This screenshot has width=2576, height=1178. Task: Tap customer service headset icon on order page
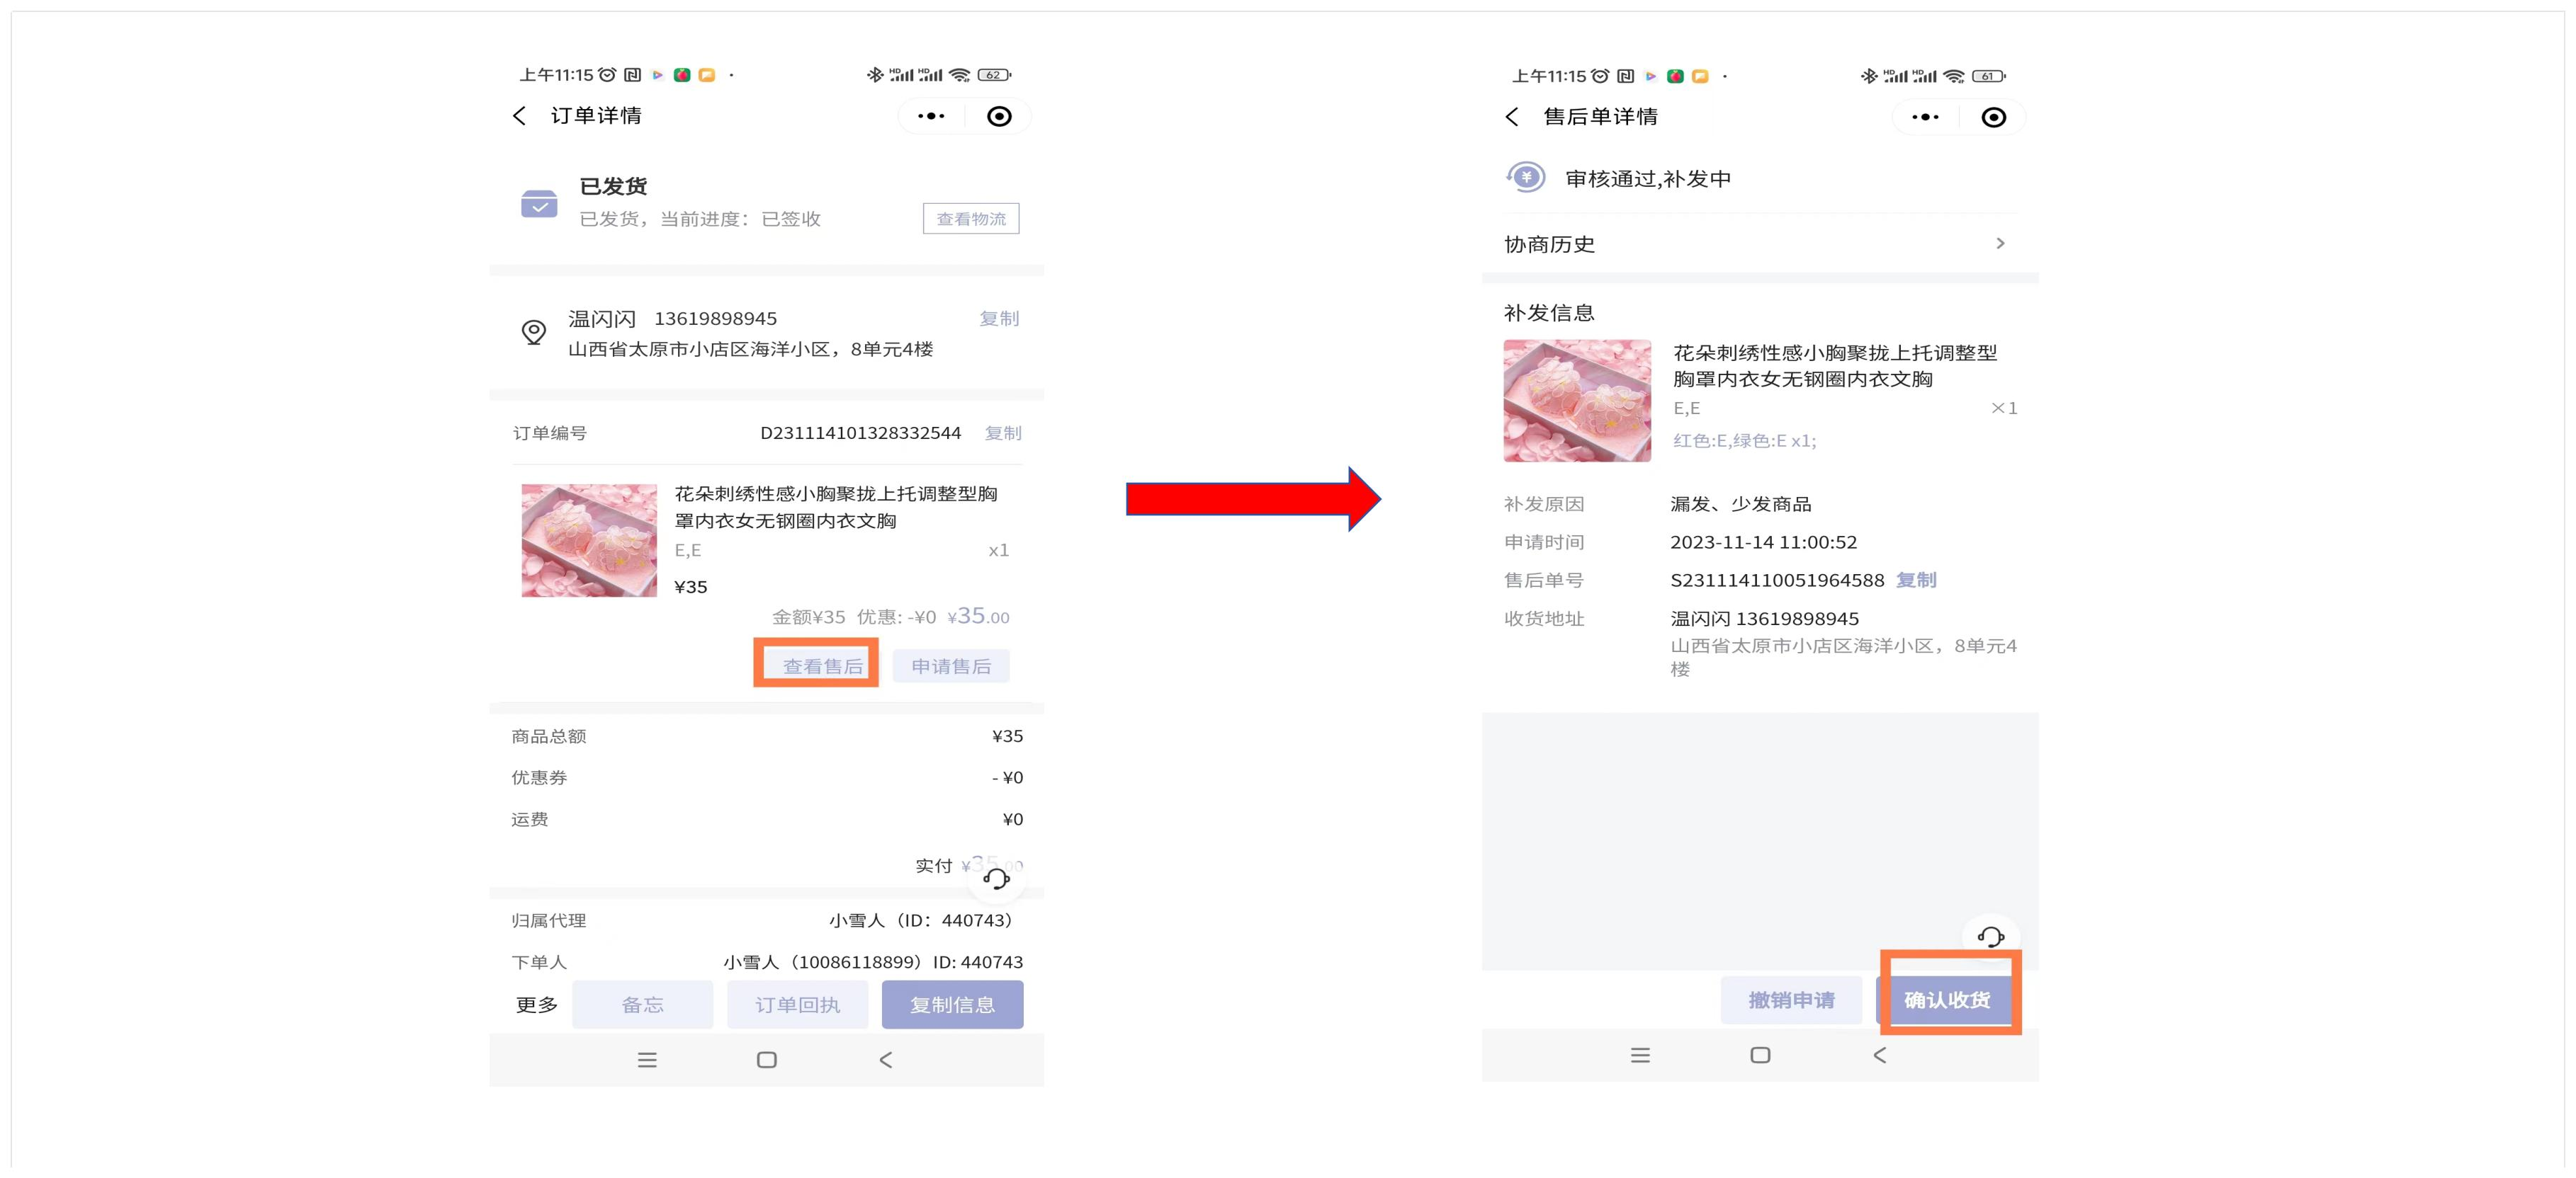(x=996, y=879)
